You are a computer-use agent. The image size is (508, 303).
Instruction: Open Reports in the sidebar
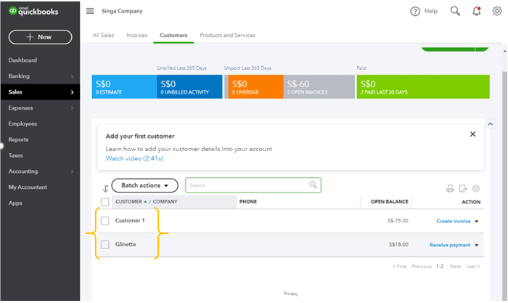click(18, 140)
